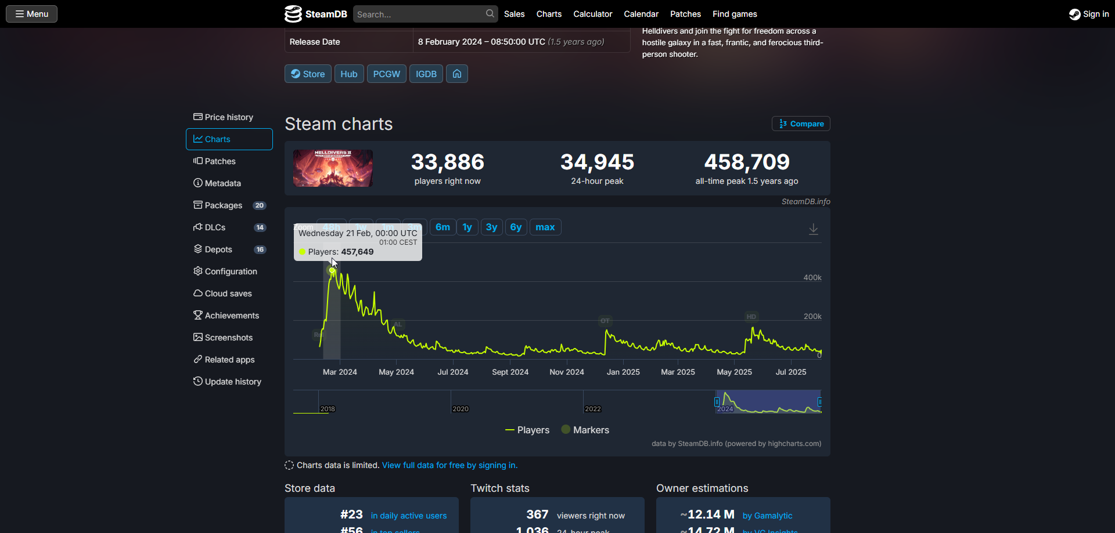Open the by Gamalytic link

point(767,516)
